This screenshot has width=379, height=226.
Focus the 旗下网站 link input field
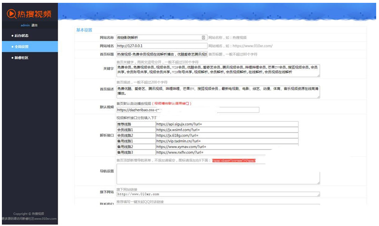(217, 194)
